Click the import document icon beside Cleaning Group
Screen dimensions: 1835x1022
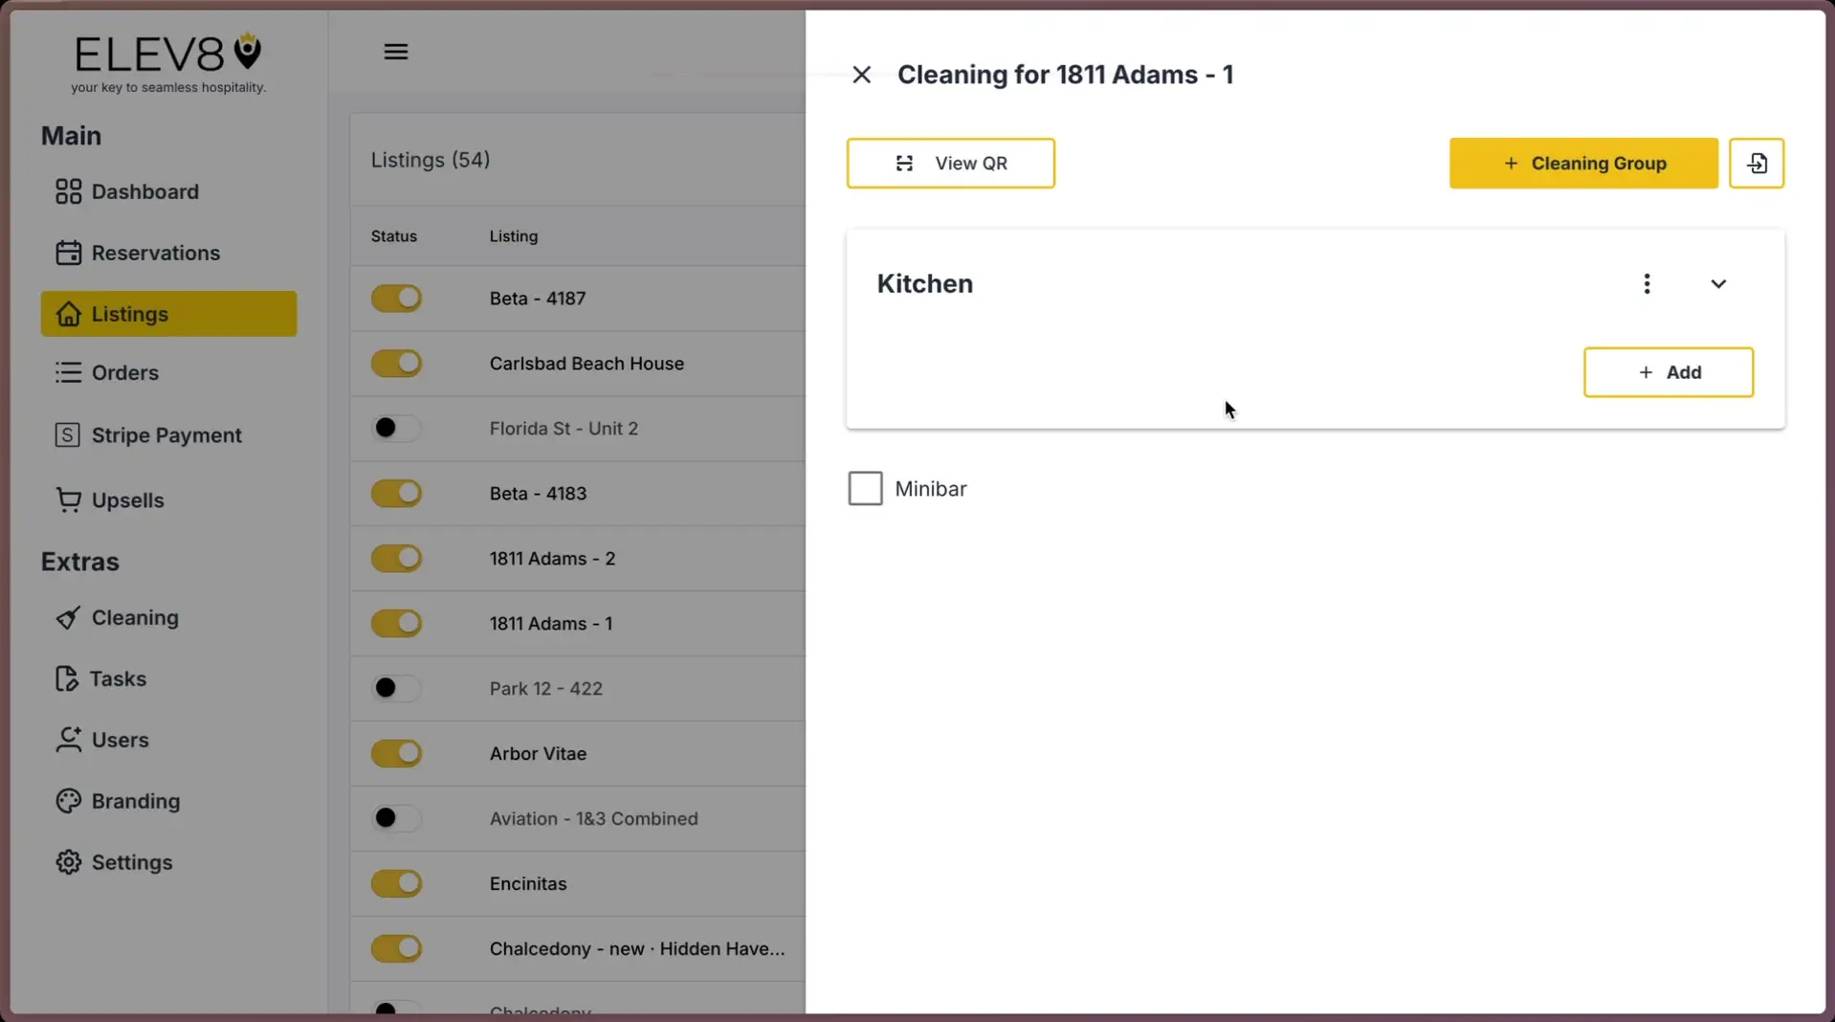1757,163
